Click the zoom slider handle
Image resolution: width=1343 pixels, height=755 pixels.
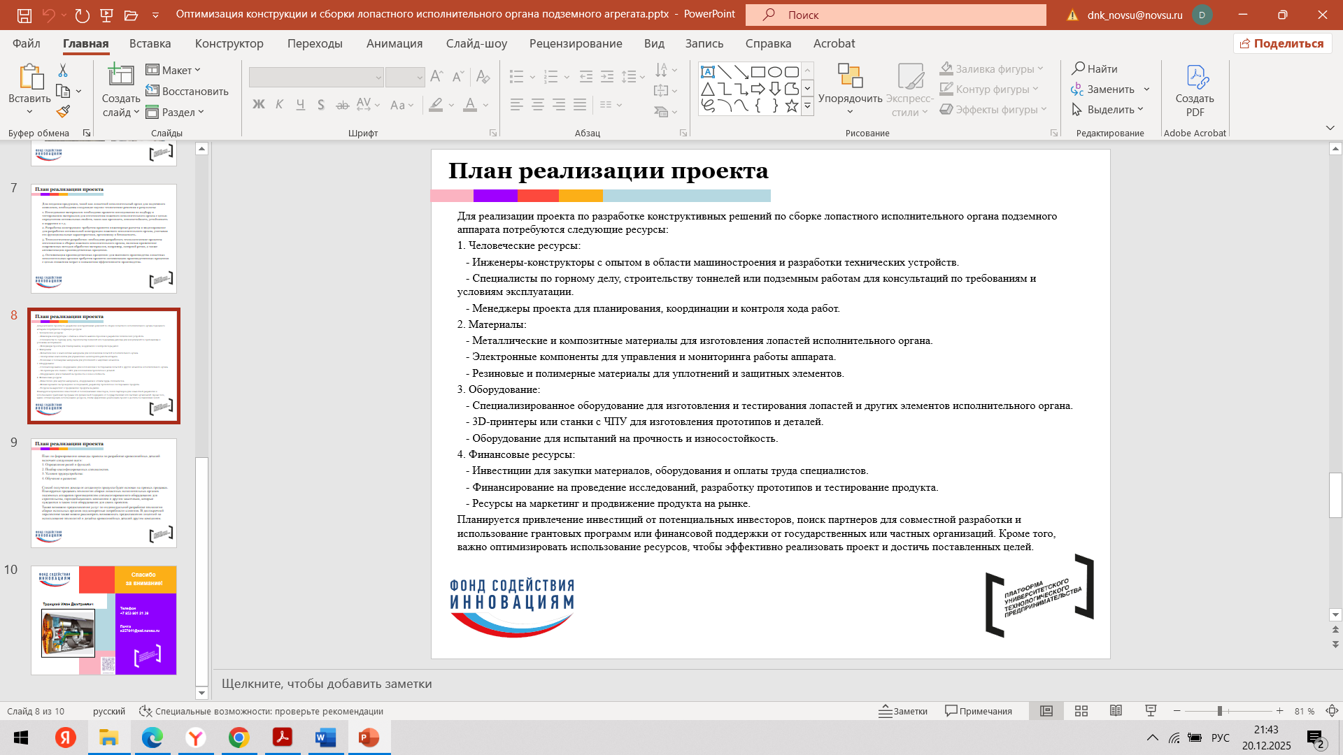1219,711
